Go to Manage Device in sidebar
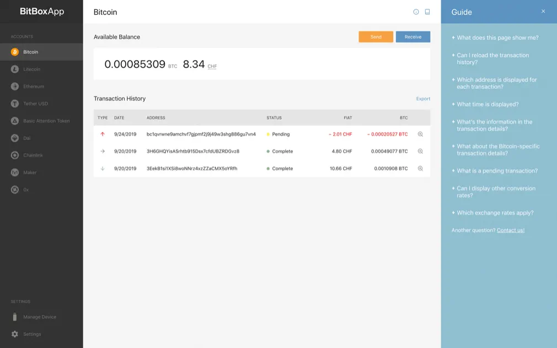The width and height of the screenshot is (557, 348). [39, 317]
